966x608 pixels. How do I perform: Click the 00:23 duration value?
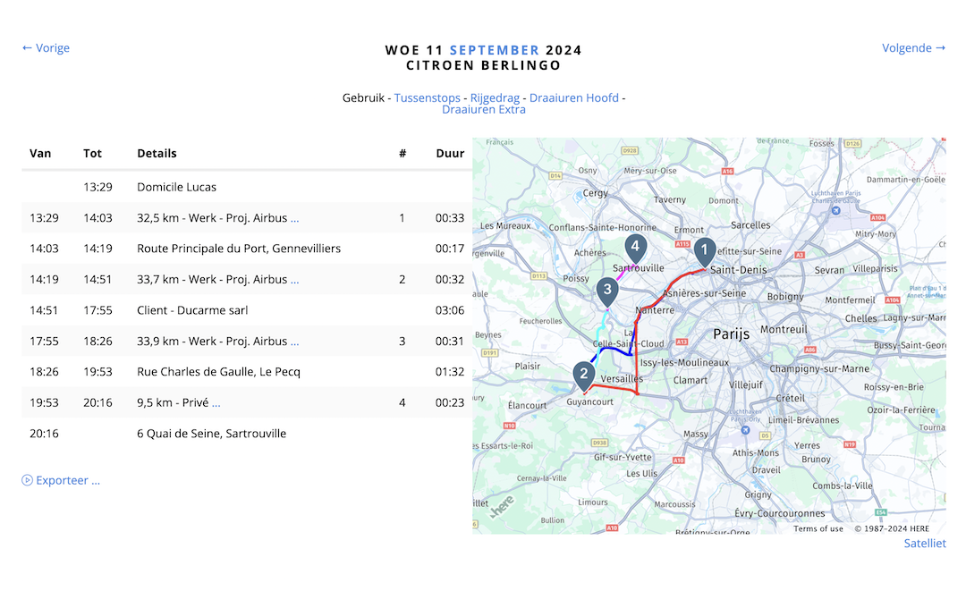coord(450,403)
